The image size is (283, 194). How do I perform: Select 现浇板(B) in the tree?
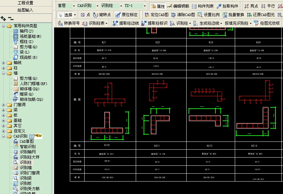click(x=29, y=57)
